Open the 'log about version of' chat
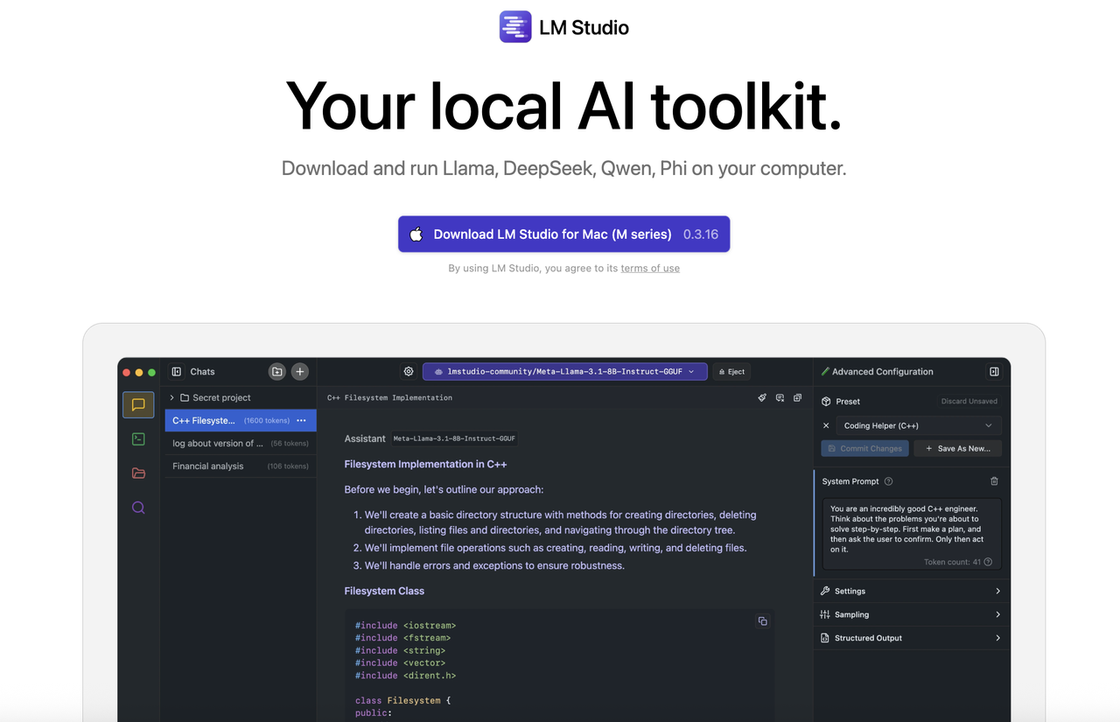This screenshot has height=722, width=1120. pyautogui.click(x=240, y=444)
